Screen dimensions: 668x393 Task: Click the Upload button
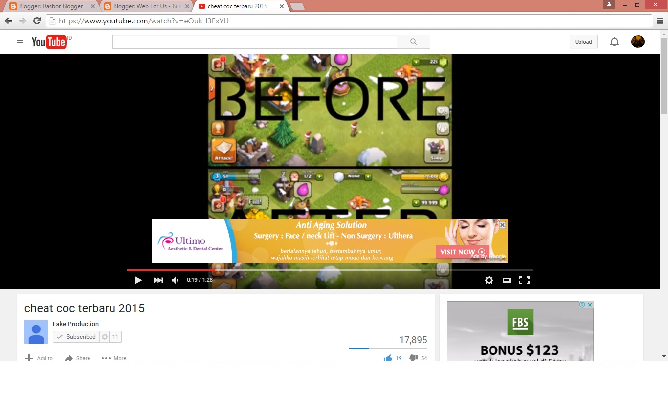click(x=583, y=42)
